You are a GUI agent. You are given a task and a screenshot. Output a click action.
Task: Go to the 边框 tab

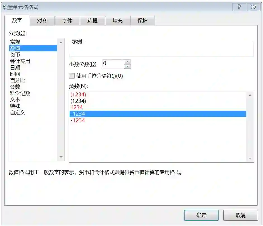93,20
